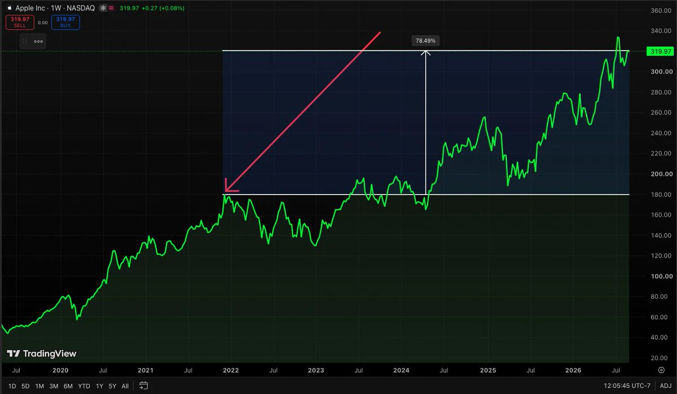
Task: Select the 5D time range
Action: click(x=25, y=386)
